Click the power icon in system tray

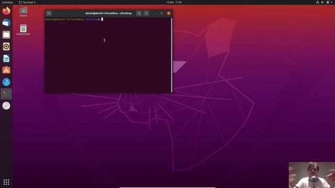328,2
